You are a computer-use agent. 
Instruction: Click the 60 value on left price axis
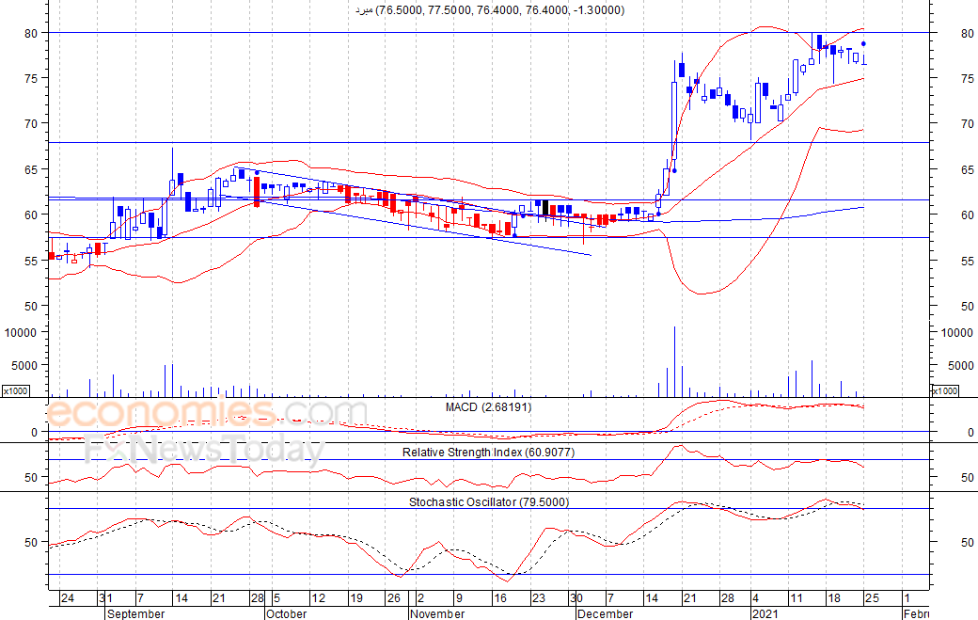click(x=31, y=215)
